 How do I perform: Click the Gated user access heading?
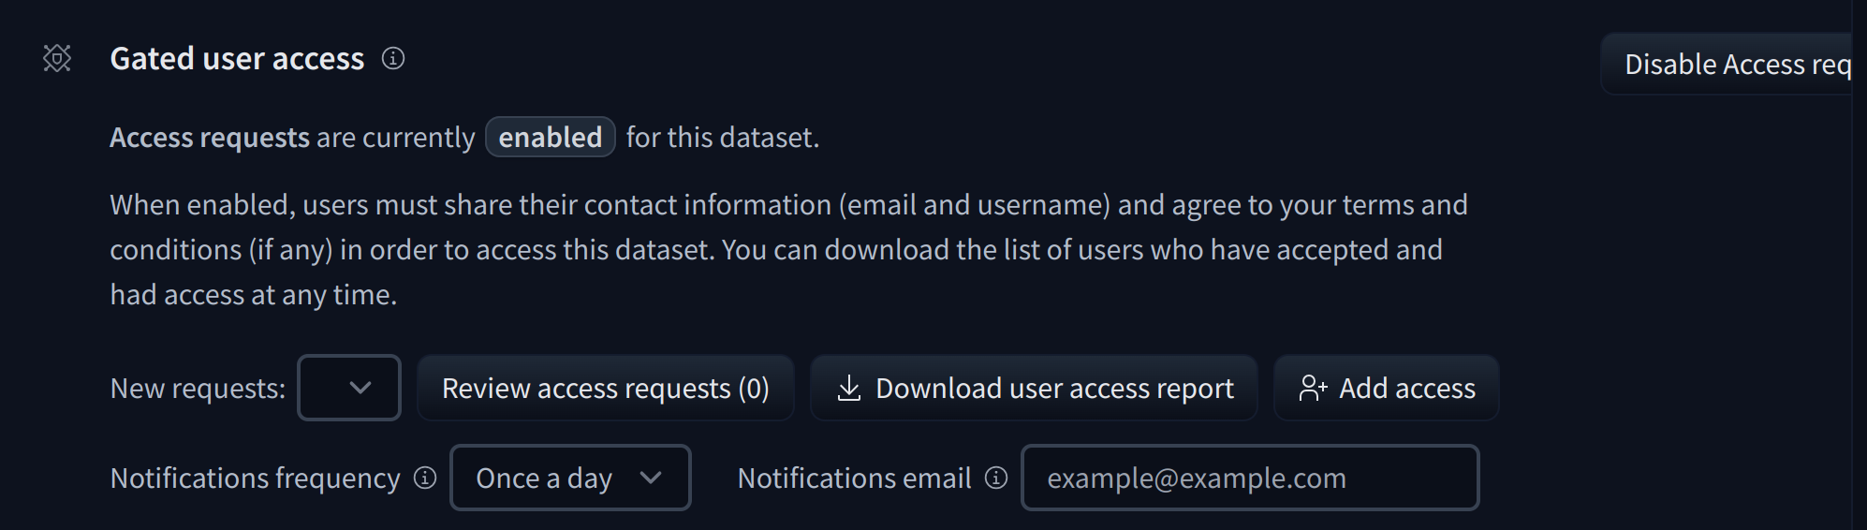(x=237, y=58)
